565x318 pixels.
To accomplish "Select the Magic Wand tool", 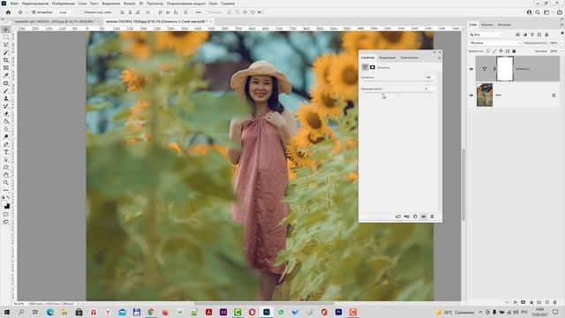I will [6, 52].
